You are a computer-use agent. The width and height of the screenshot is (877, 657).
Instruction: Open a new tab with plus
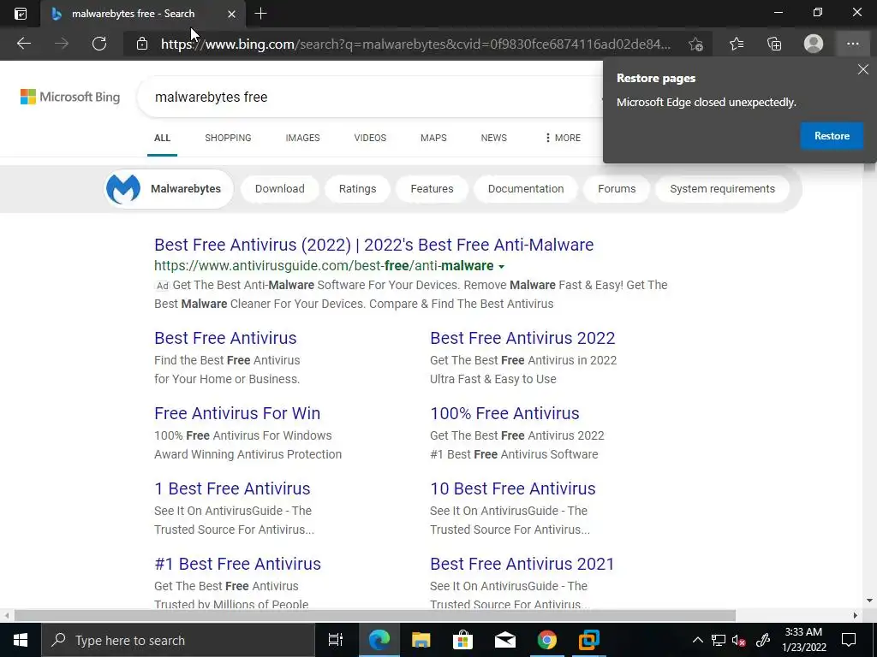pos(260,14)
